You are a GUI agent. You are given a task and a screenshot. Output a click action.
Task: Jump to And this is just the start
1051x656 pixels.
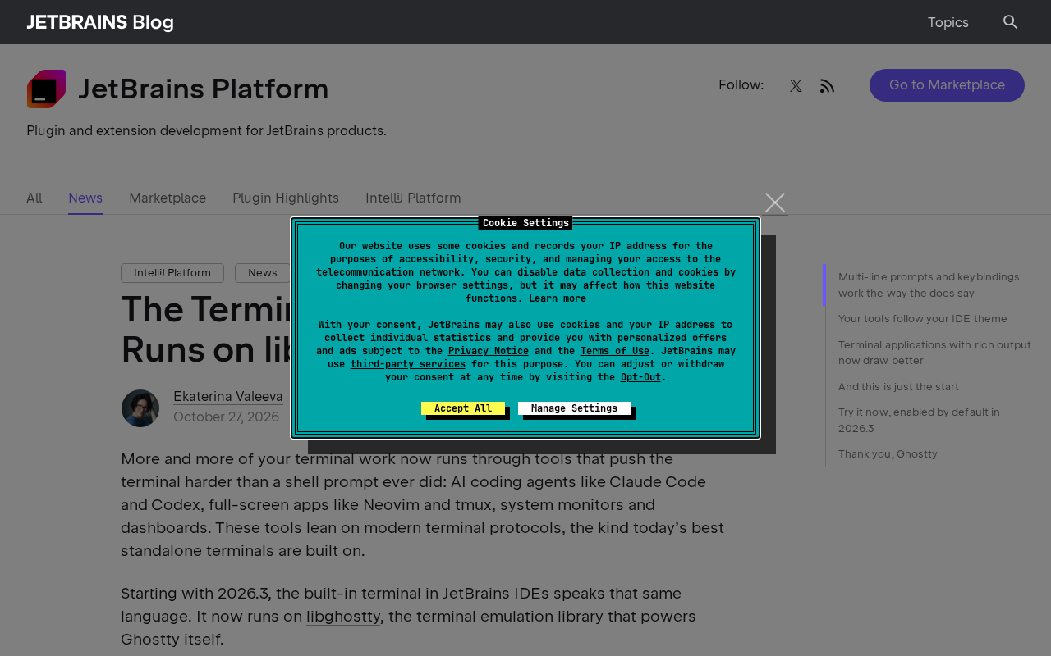pos(898,386)
